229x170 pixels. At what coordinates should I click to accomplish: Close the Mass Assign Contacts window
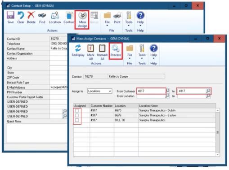click(x=219, y=39)
